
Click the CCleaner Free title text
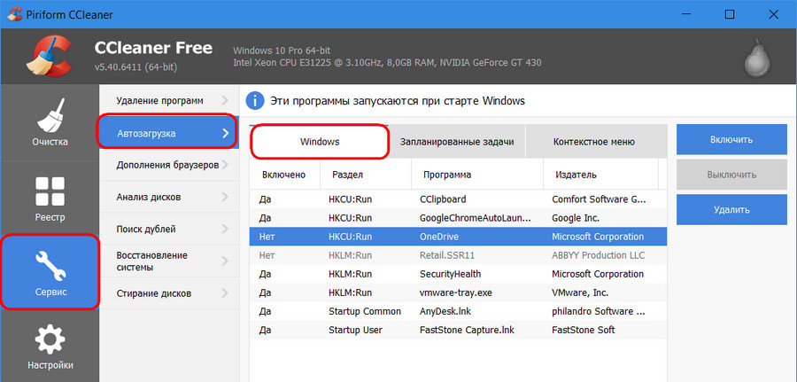(x=153, y=48)
